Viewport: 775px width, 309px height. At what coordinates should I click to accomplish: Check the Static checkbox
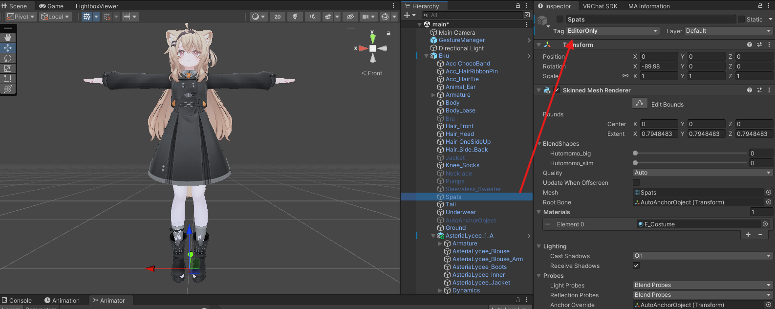tap(741, 20)
